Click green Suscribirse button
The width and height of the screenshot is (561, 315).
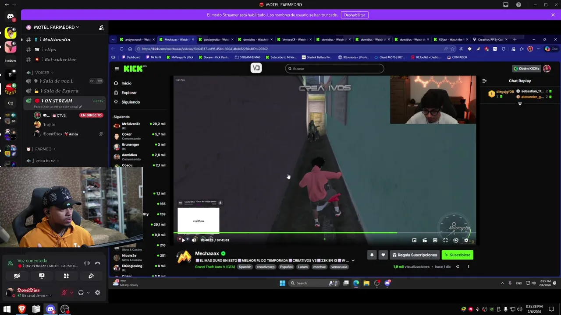pyautogui.click(x=457, y=255)
